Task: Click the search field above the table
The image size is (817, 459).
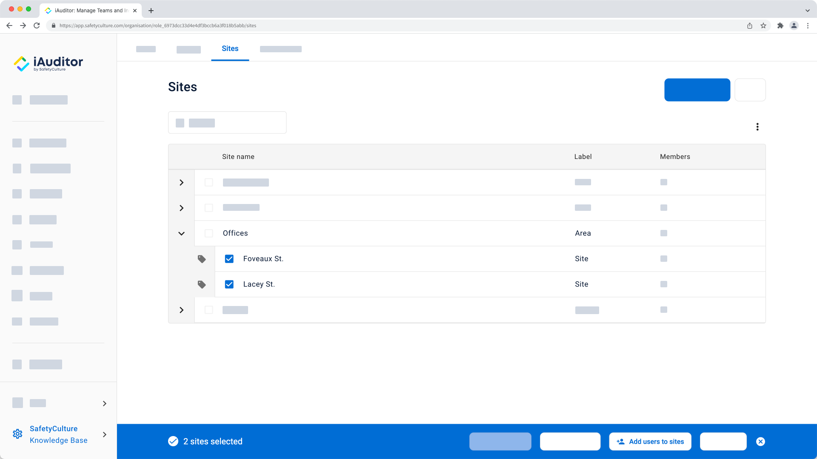Action: (x=227, y=123)
